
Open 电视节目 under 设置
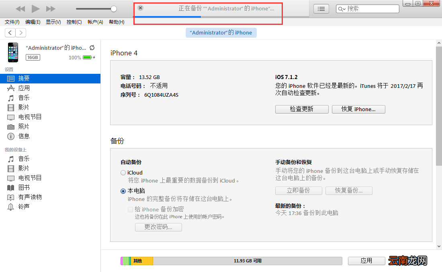click(50, 117)
